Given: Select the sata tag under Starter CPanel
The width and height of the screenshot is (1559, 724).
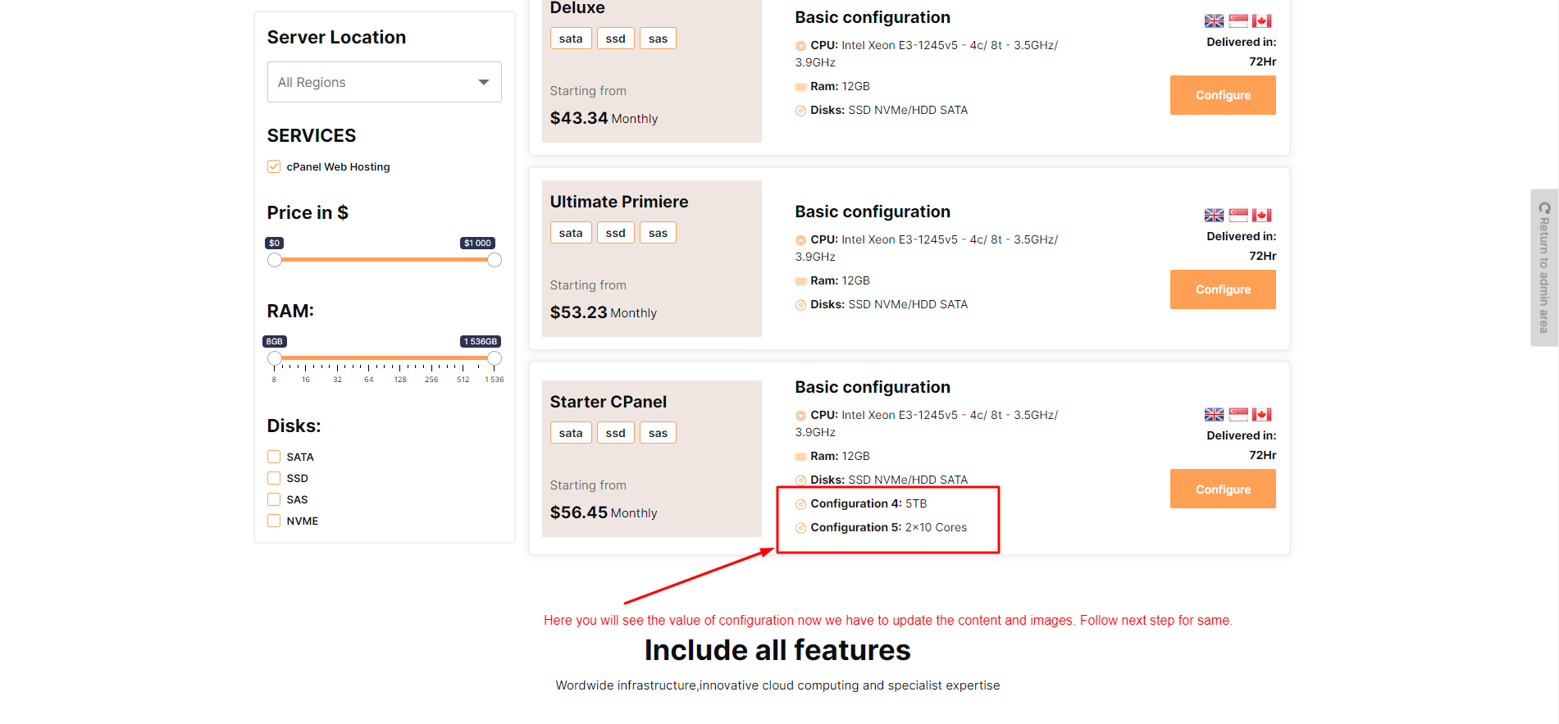Looking at the screenshot, I should [x=571, y=433].
